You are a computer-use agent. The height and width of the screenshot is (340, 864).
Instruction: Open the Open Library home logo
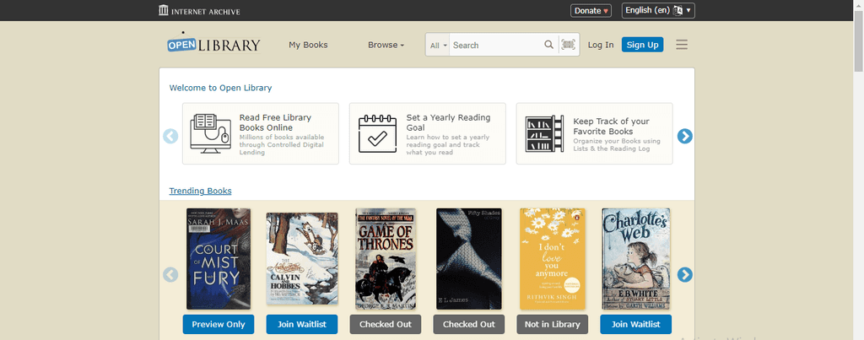(x=213, y=44)
